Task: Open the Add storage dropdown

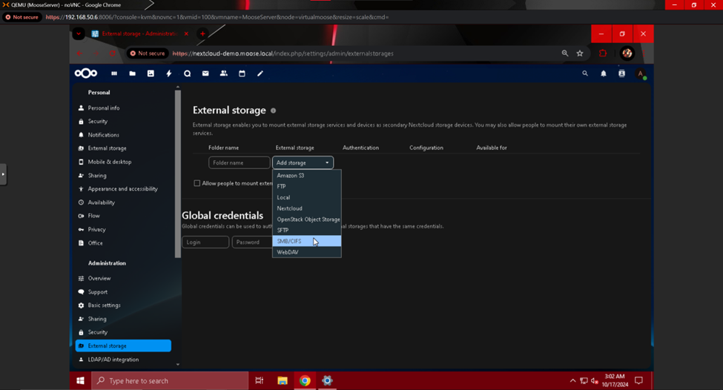Action: tap(303, 162)
